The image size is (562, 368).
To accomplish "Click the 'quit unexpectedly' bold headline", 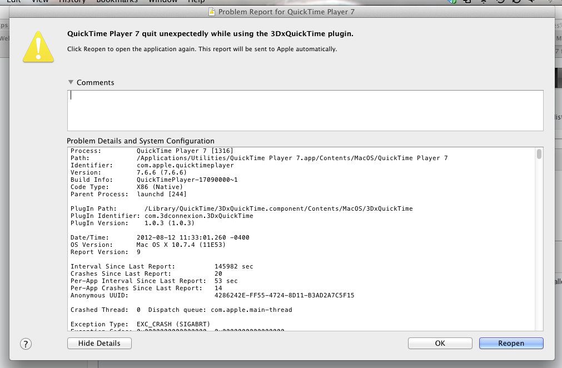I will (x=210, y=34).
